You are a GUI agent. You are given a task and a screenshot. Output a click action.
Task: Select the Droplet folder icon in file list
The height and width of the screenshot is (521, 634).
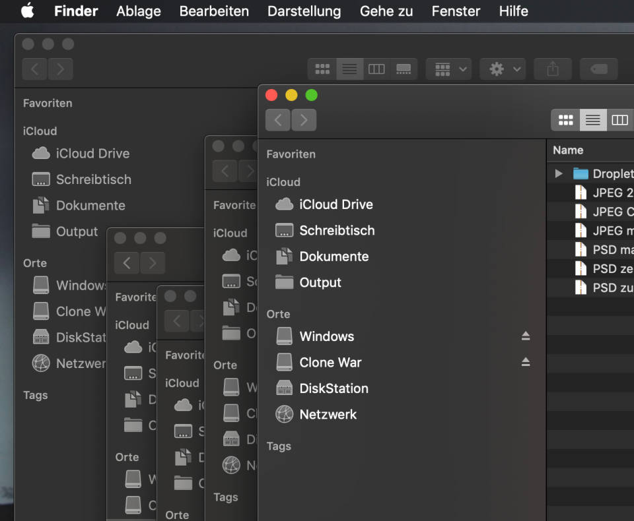pyautogui.click(x=581, y=173)
